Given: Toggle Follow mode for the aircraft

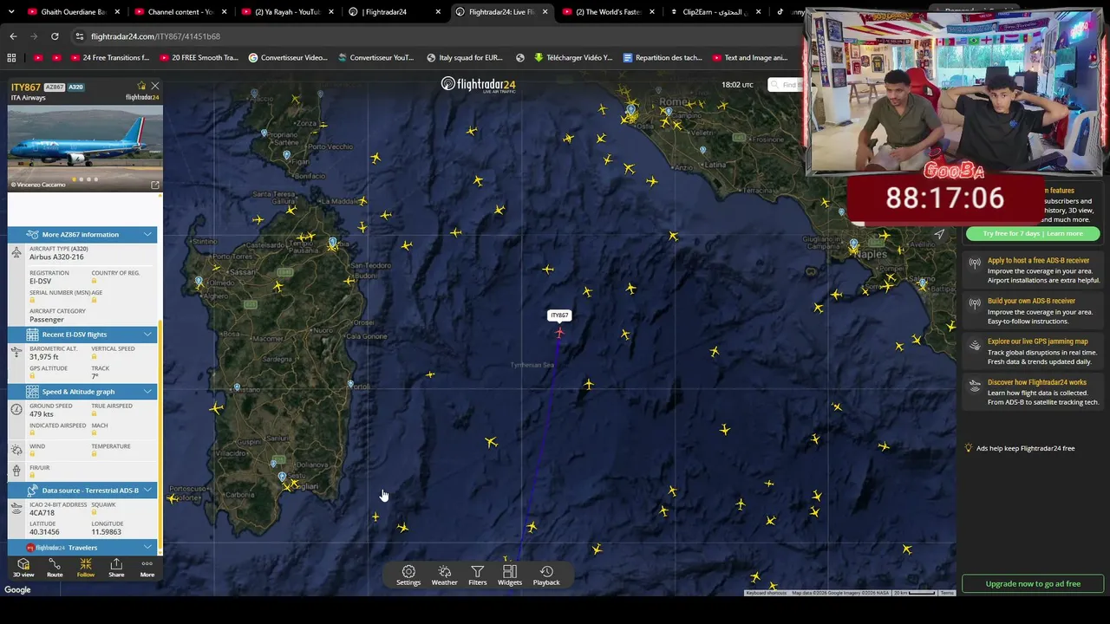Looking at the screenshot, I should pos(85,568).
